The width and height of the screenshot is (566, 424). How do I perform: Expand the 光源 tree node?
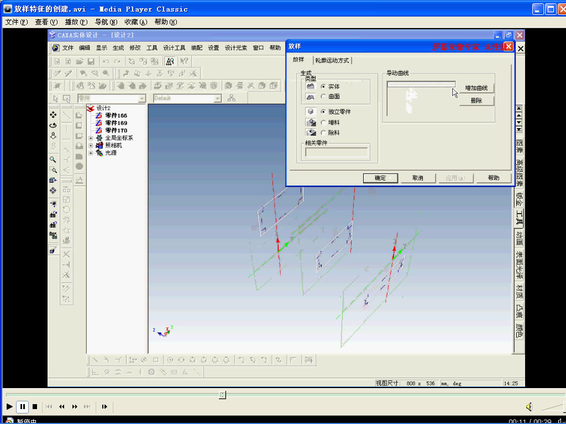click(91, 153)
